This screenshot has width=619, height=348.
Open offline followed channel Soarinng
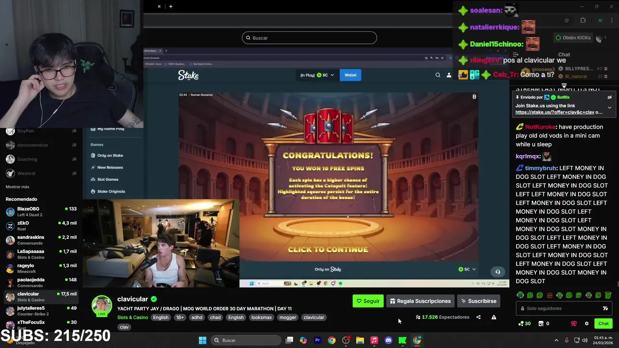point(41,159)
